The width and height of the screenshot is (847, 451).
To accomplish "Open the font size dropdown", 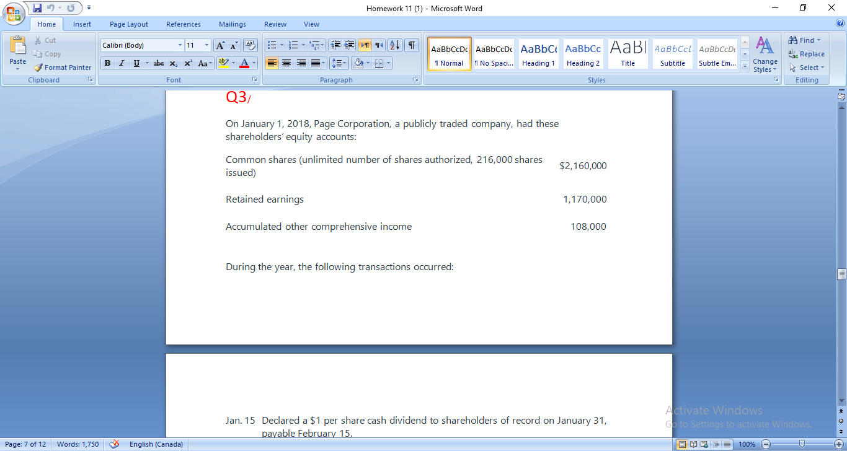I will click(x=205, y=45).
